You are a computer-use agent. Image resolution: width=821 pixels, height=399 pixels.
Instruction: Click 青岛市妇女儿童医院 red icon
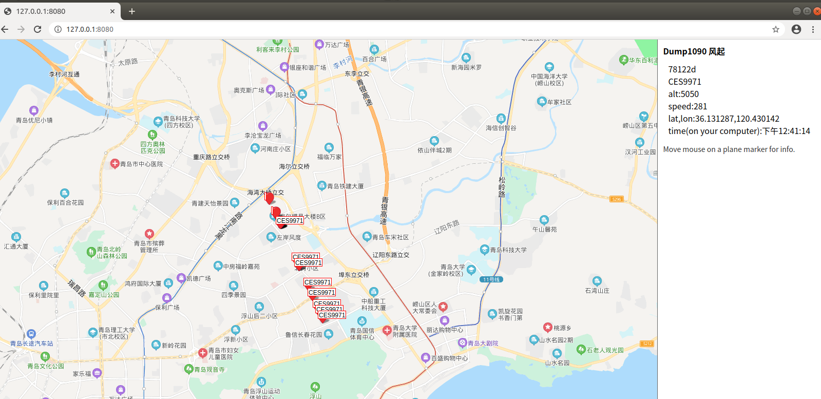point(203,353)
